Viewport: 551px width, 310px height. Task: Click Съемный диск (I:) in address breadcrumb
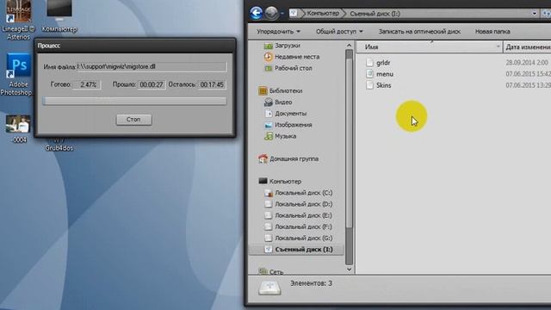[375, 14]
